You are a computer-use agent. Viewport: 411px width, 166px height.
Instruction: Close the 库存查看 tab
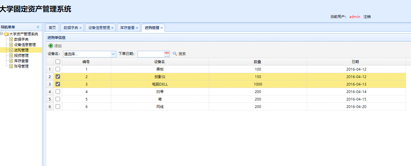click(137, 28)
